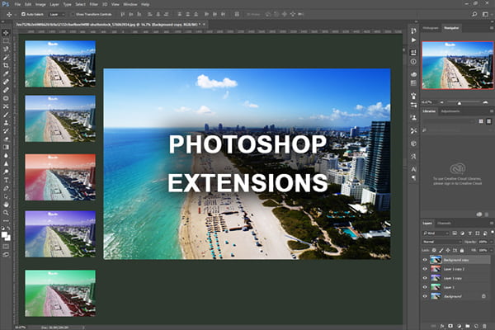Filter layers by pixel layers icon

tap(455, 233)
